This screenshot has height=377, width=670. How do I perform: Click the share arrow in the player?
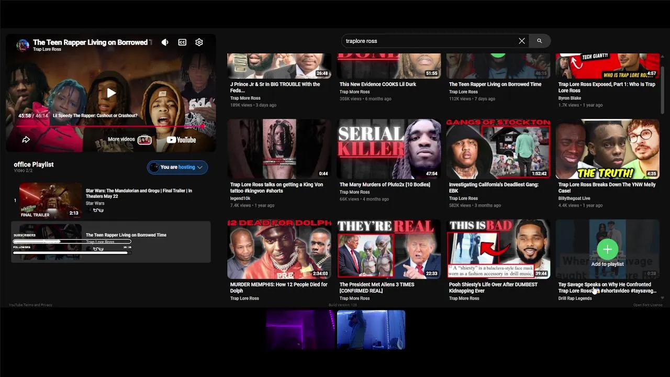[26, 139]
